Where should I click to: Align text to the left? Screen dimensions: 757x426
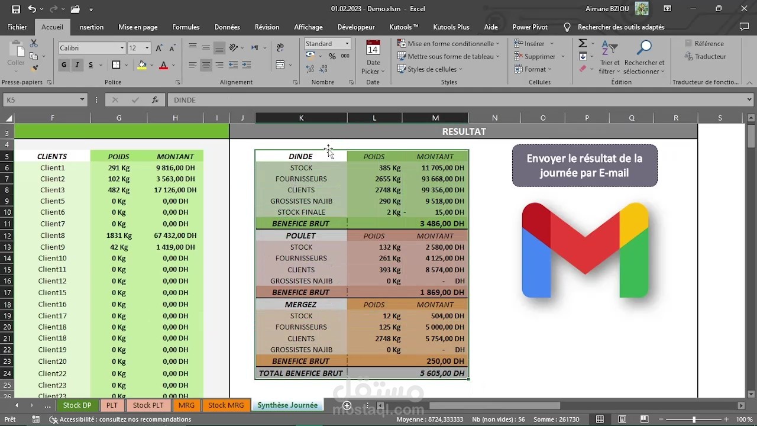click(x=193, y=65)
